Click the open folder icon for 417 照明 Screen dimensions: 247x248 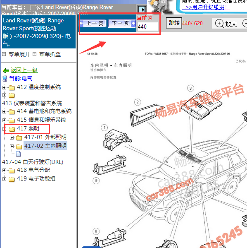pyautogui.click(x=12, y=129)
